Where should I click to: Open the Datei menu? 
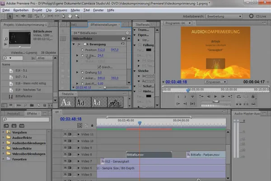pos(6,10)
